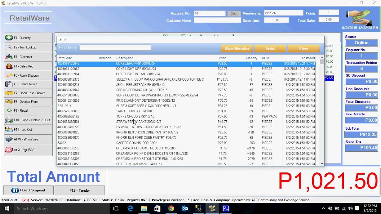The width and height of the screenshot is (381, 214).
Task: Open the F3 - Customer function
Action: click(x=28, y=57)
